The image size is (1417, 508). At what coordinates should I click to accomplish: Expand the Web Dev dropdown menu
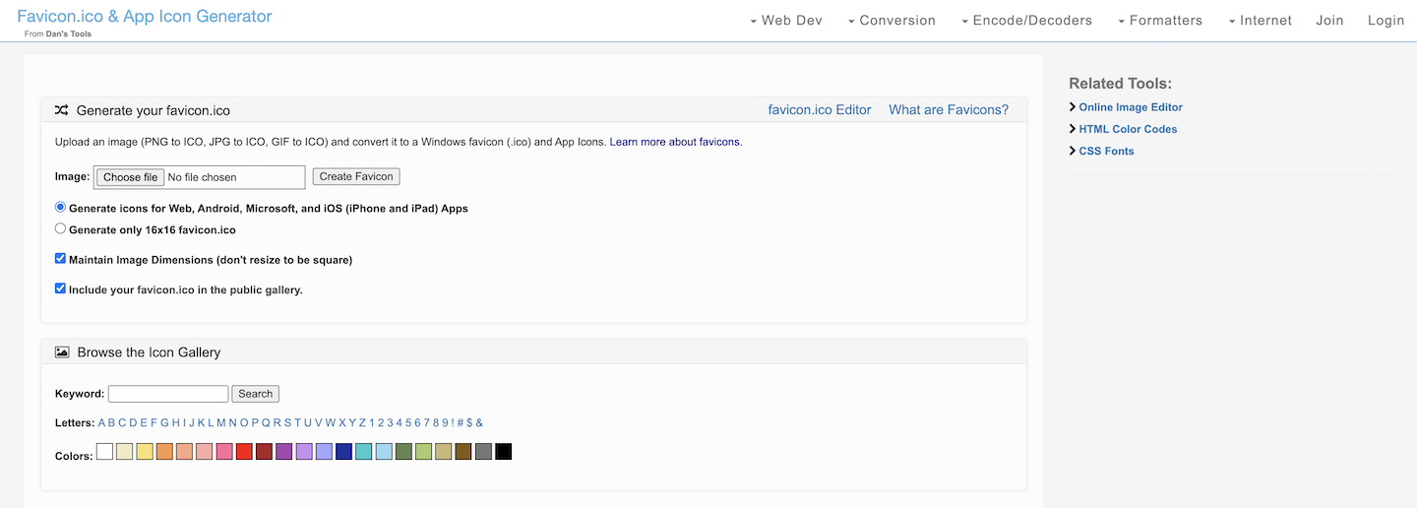click(x=785, y=21)
